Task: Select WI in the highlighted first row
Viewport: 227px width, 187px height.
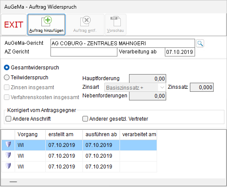Action: point(21,145)
